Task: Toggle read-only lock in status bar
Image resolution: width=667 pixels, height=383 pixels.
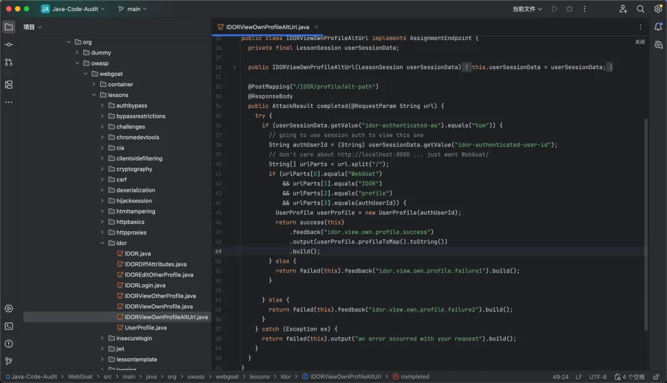Action: pos(655,377)
